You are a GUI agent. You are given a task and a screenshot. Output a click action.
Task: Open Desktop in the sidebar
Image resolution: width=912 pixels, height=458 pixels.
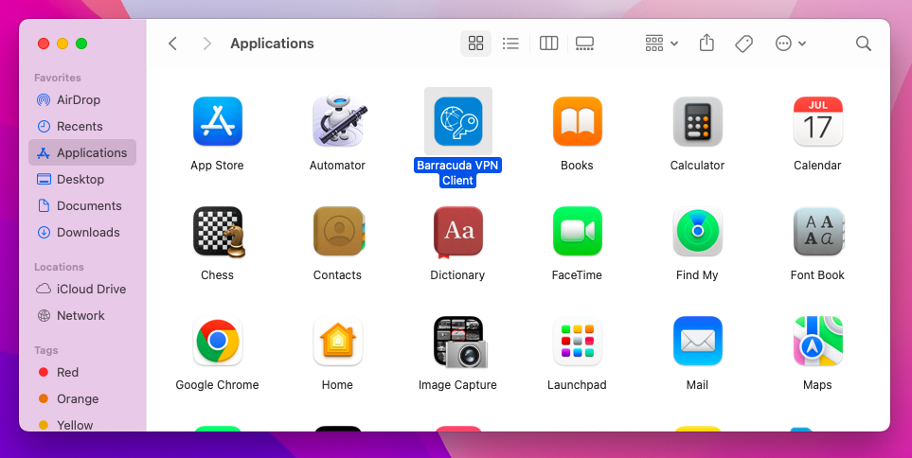coord(82,179)
